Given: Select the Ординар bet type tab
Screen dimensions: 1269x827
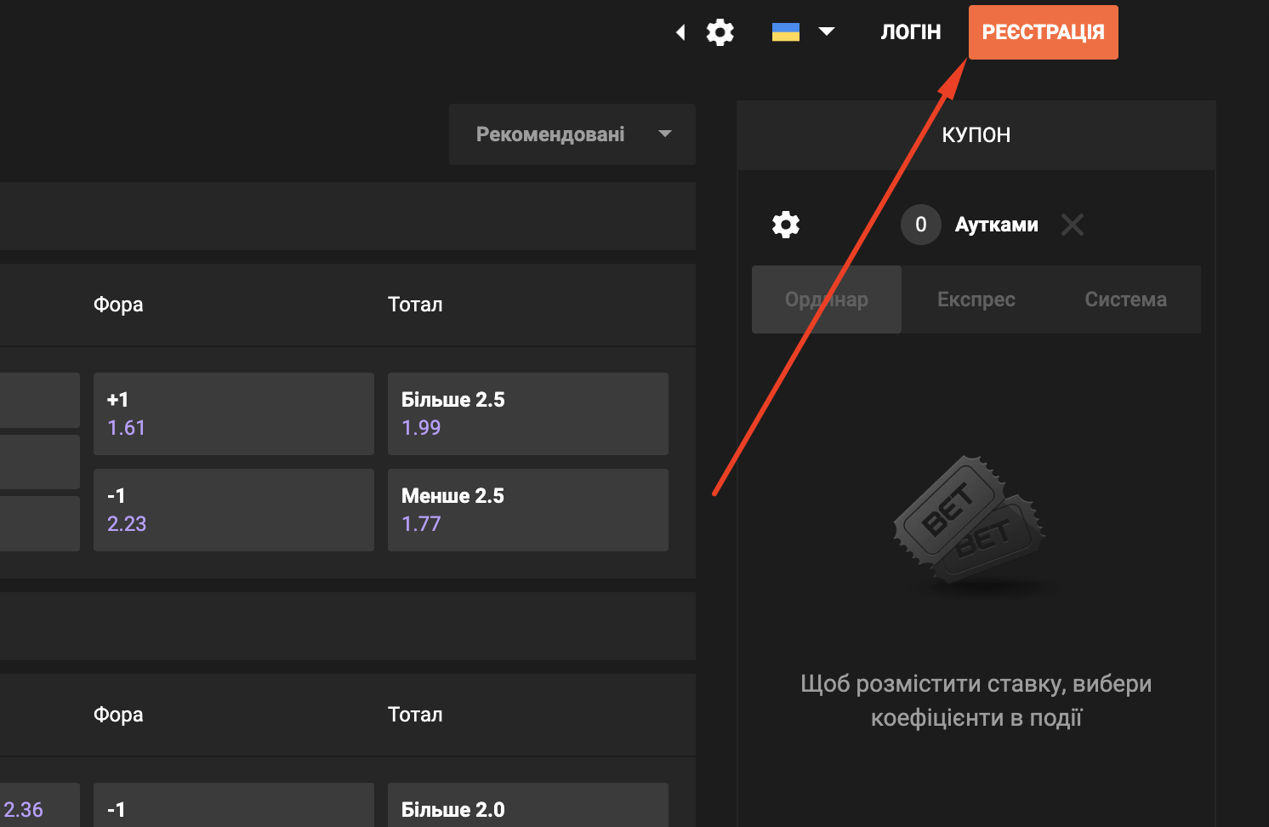Looking at the screenshot, I should pyautogui.click(x=826, y=299).
